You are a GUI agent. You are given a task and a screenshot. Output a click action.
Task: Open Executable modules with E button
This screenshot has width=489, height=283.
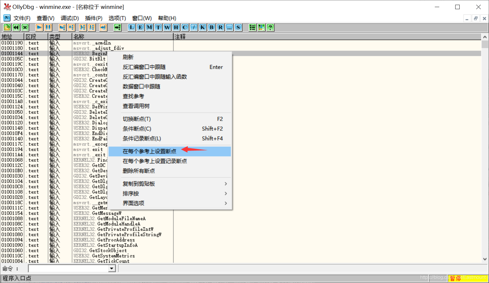(x=140, y=28)
